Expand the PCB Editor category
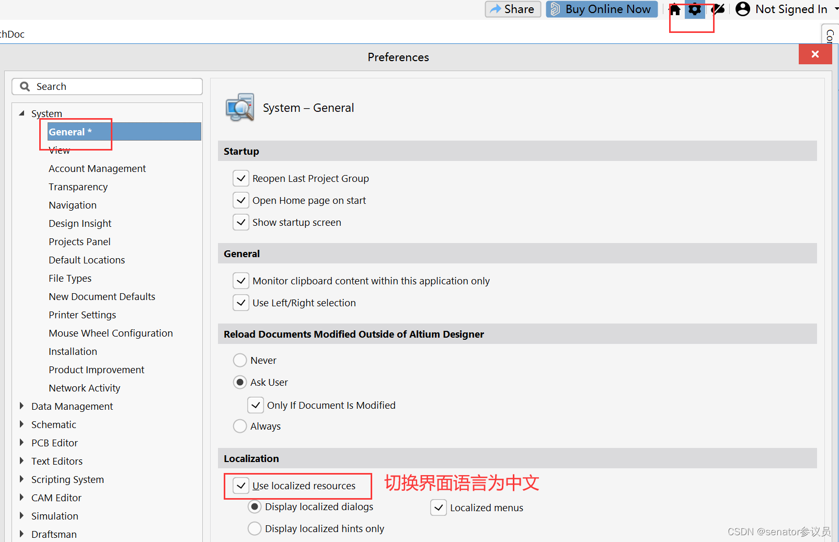The width and height of the screenshot is (839, 542). 21,443
